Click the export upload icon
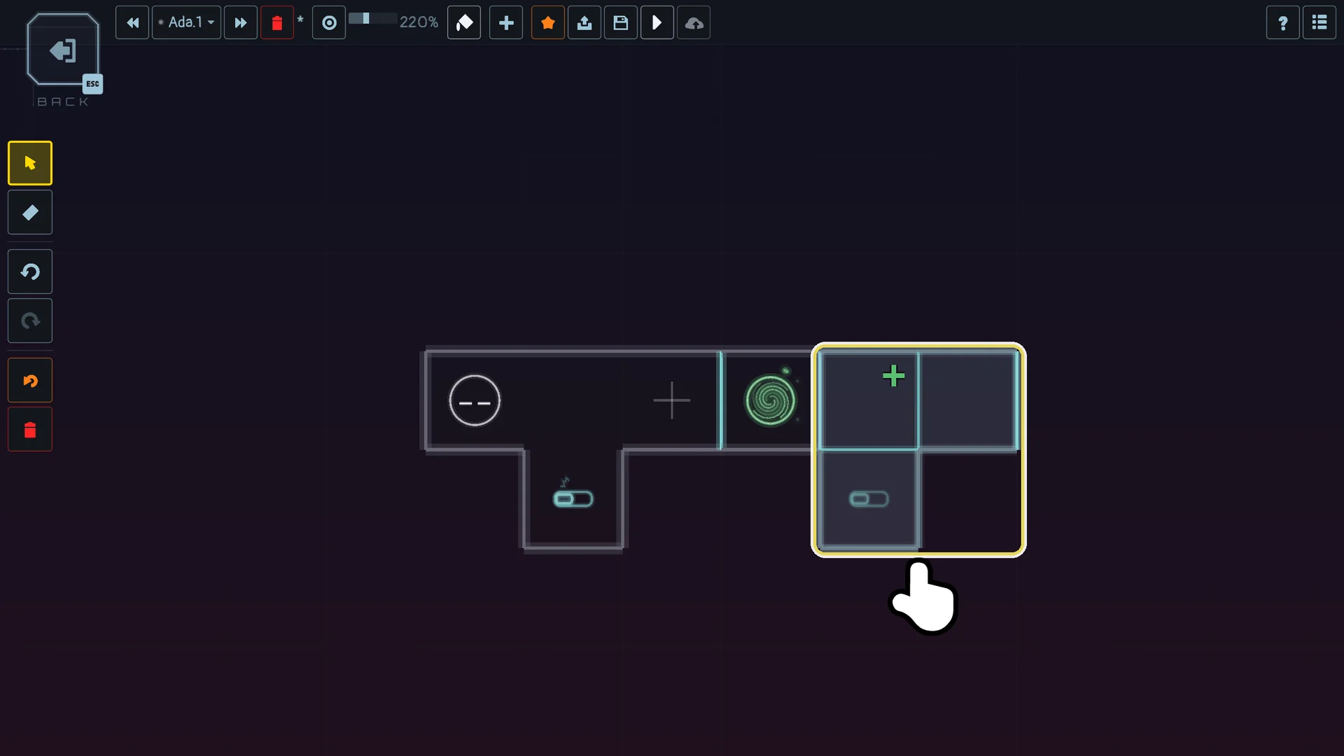This screenshot has width=1344, height=756. point(584,23)
